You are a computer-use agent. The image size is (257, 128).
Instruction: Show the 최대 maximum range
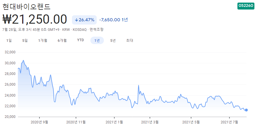[x=130, y=40]
